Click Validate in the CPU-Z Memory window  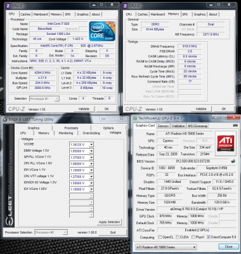pos(201,109)
